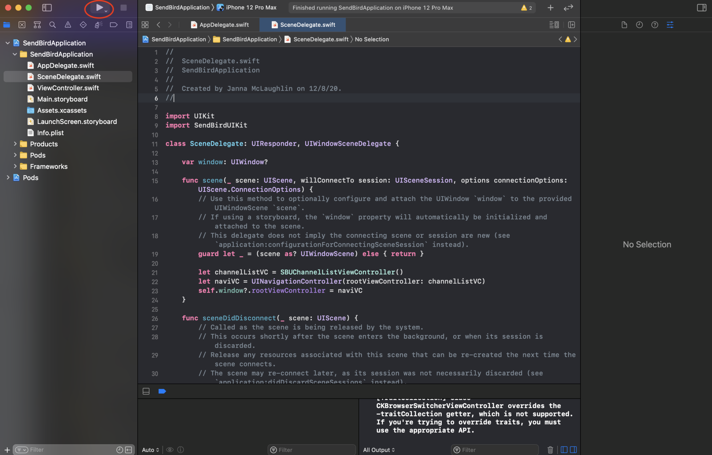The height and width of the screenshot is (455, 712).
Task: Toggle the variables view pane
Action: click(564, 450)
